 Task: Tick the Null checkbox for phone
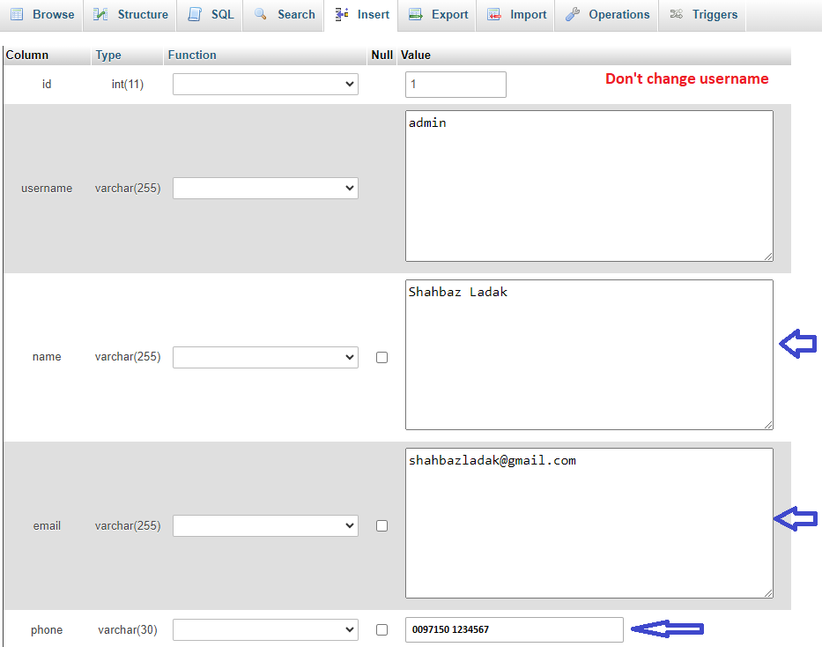[381, 629]
